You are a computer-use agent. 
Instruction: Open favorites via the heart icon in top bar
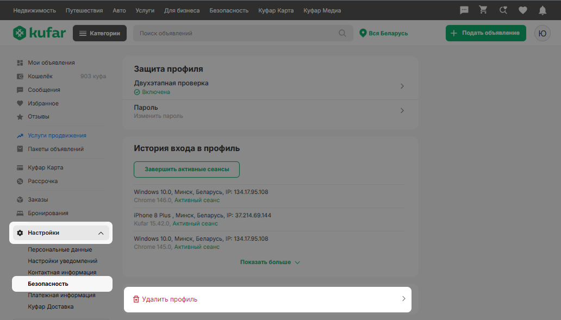[x=522, y=10]
